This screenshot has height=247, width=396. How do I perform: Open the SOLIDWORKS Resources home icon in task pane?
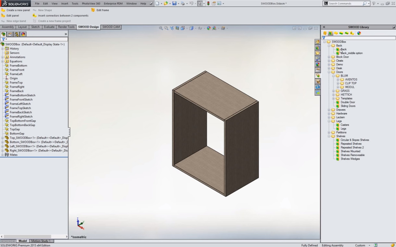tap(317, 42)
